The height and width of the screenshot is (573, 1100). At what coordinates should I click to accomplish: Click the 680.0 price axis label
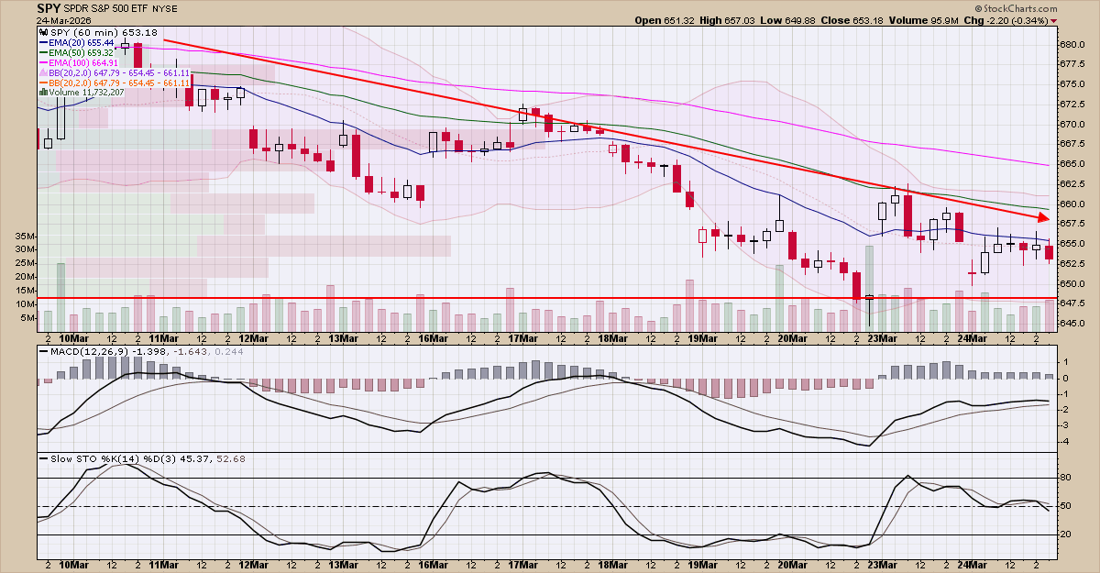[1072, 44]
